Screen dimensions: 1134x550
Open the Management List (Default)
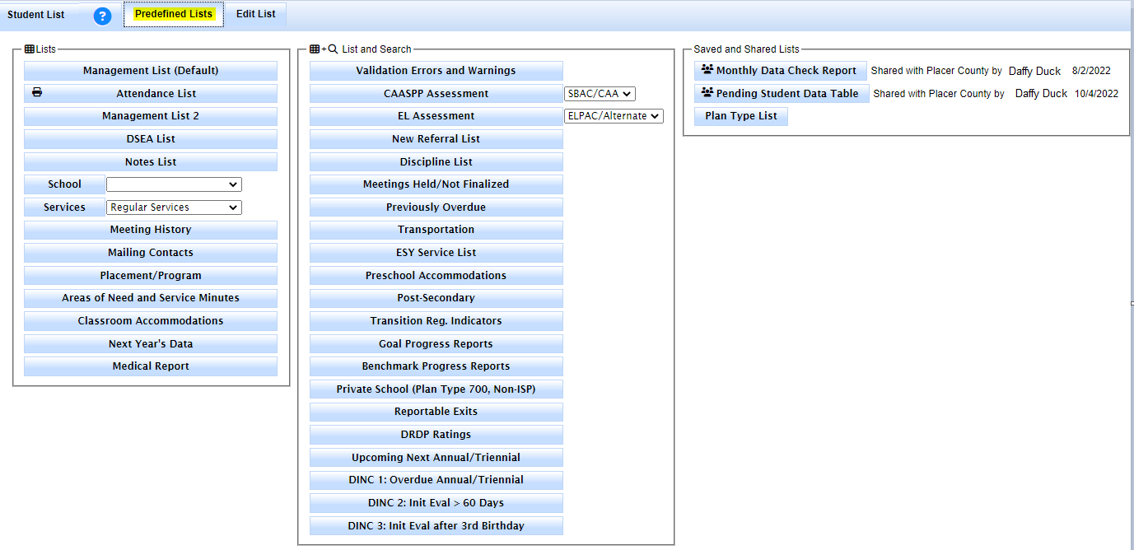(x=150, y=71)
